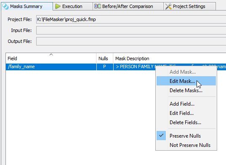This screenshot has width=226, height=165.
Task: Click the Output File field
Action: click(x=131, y=41)
